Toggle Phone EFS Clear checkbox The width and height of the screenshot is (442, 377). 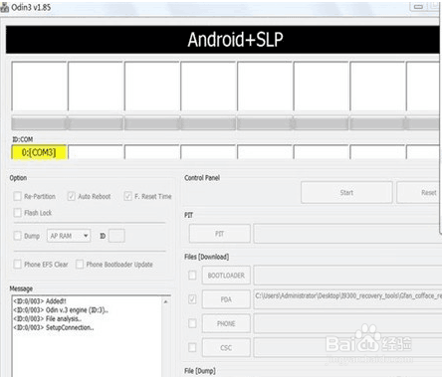17,265
